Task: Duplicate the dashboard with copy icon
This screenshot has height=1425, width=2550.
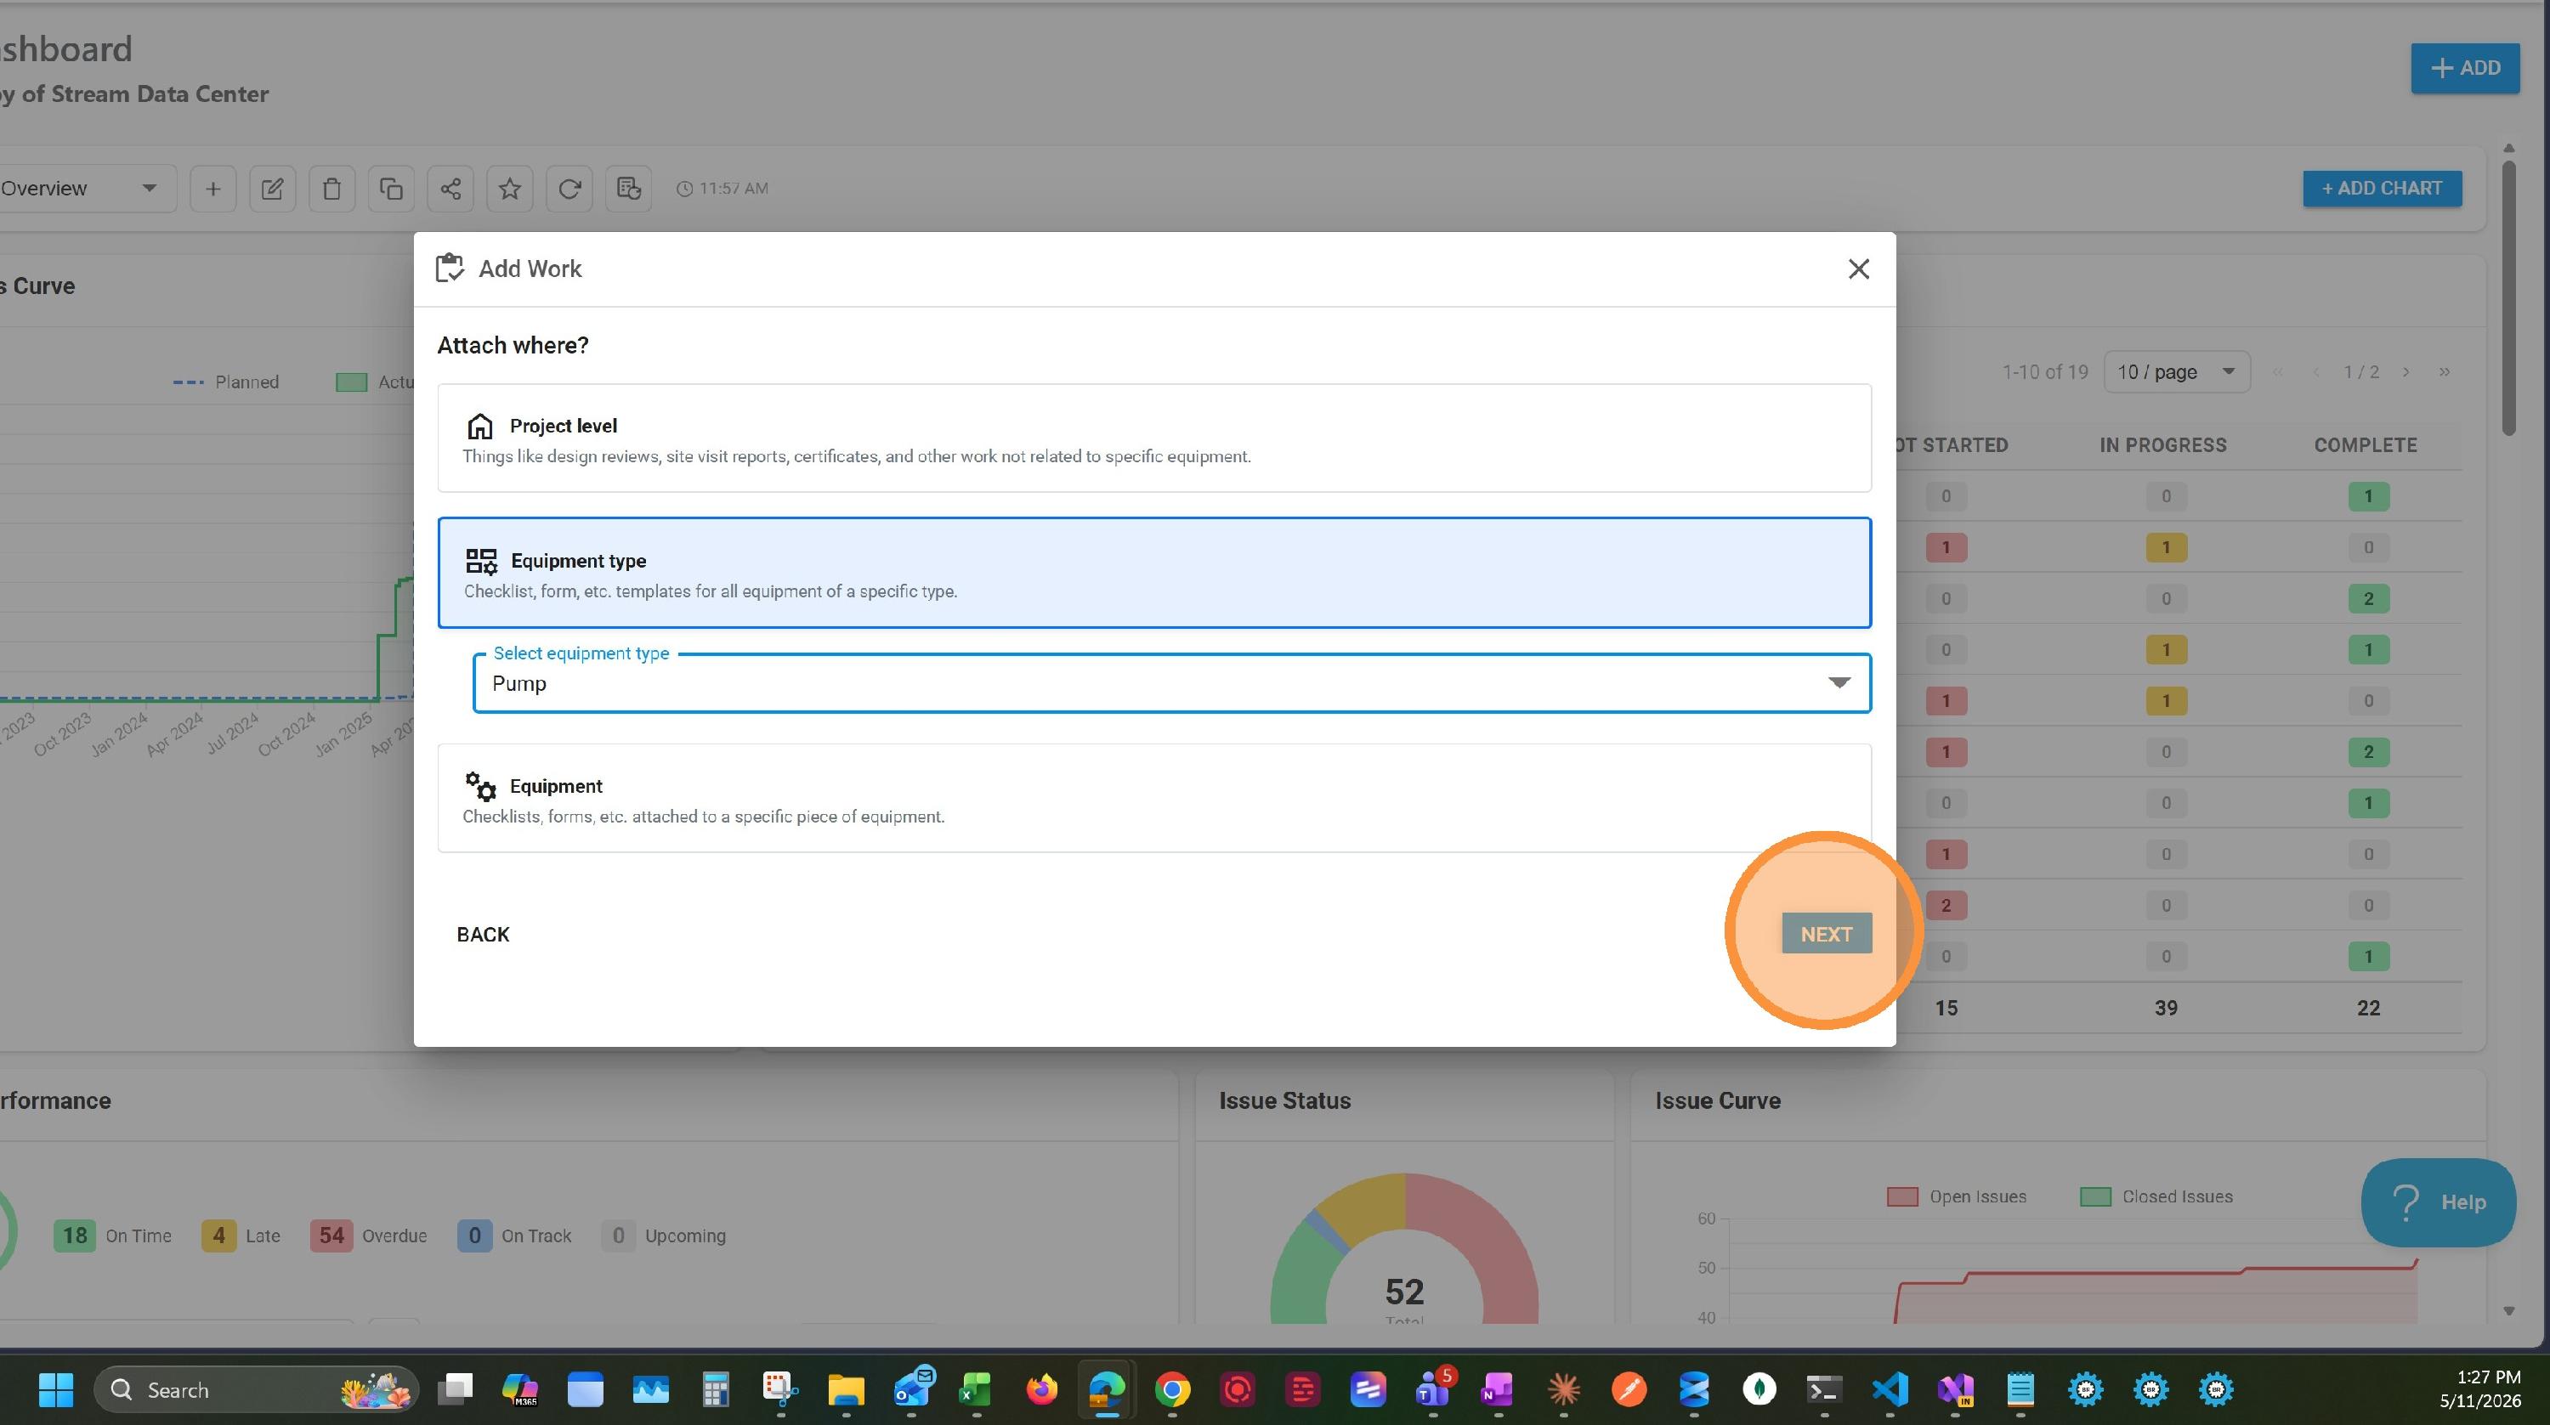Action: tap(391, 188)
